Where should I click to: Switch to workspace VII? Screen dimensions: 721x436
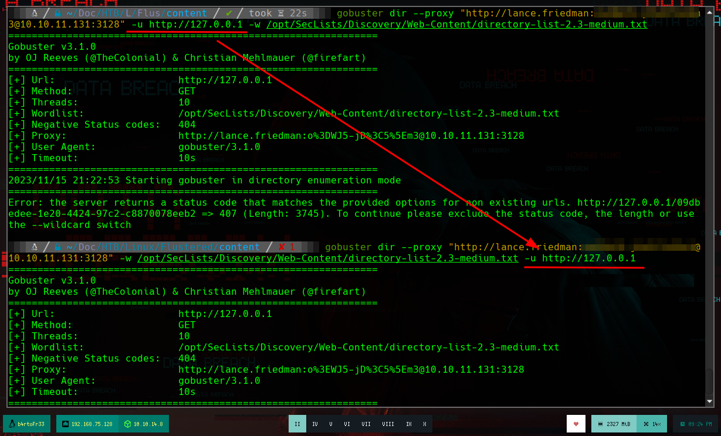[366, 424]
